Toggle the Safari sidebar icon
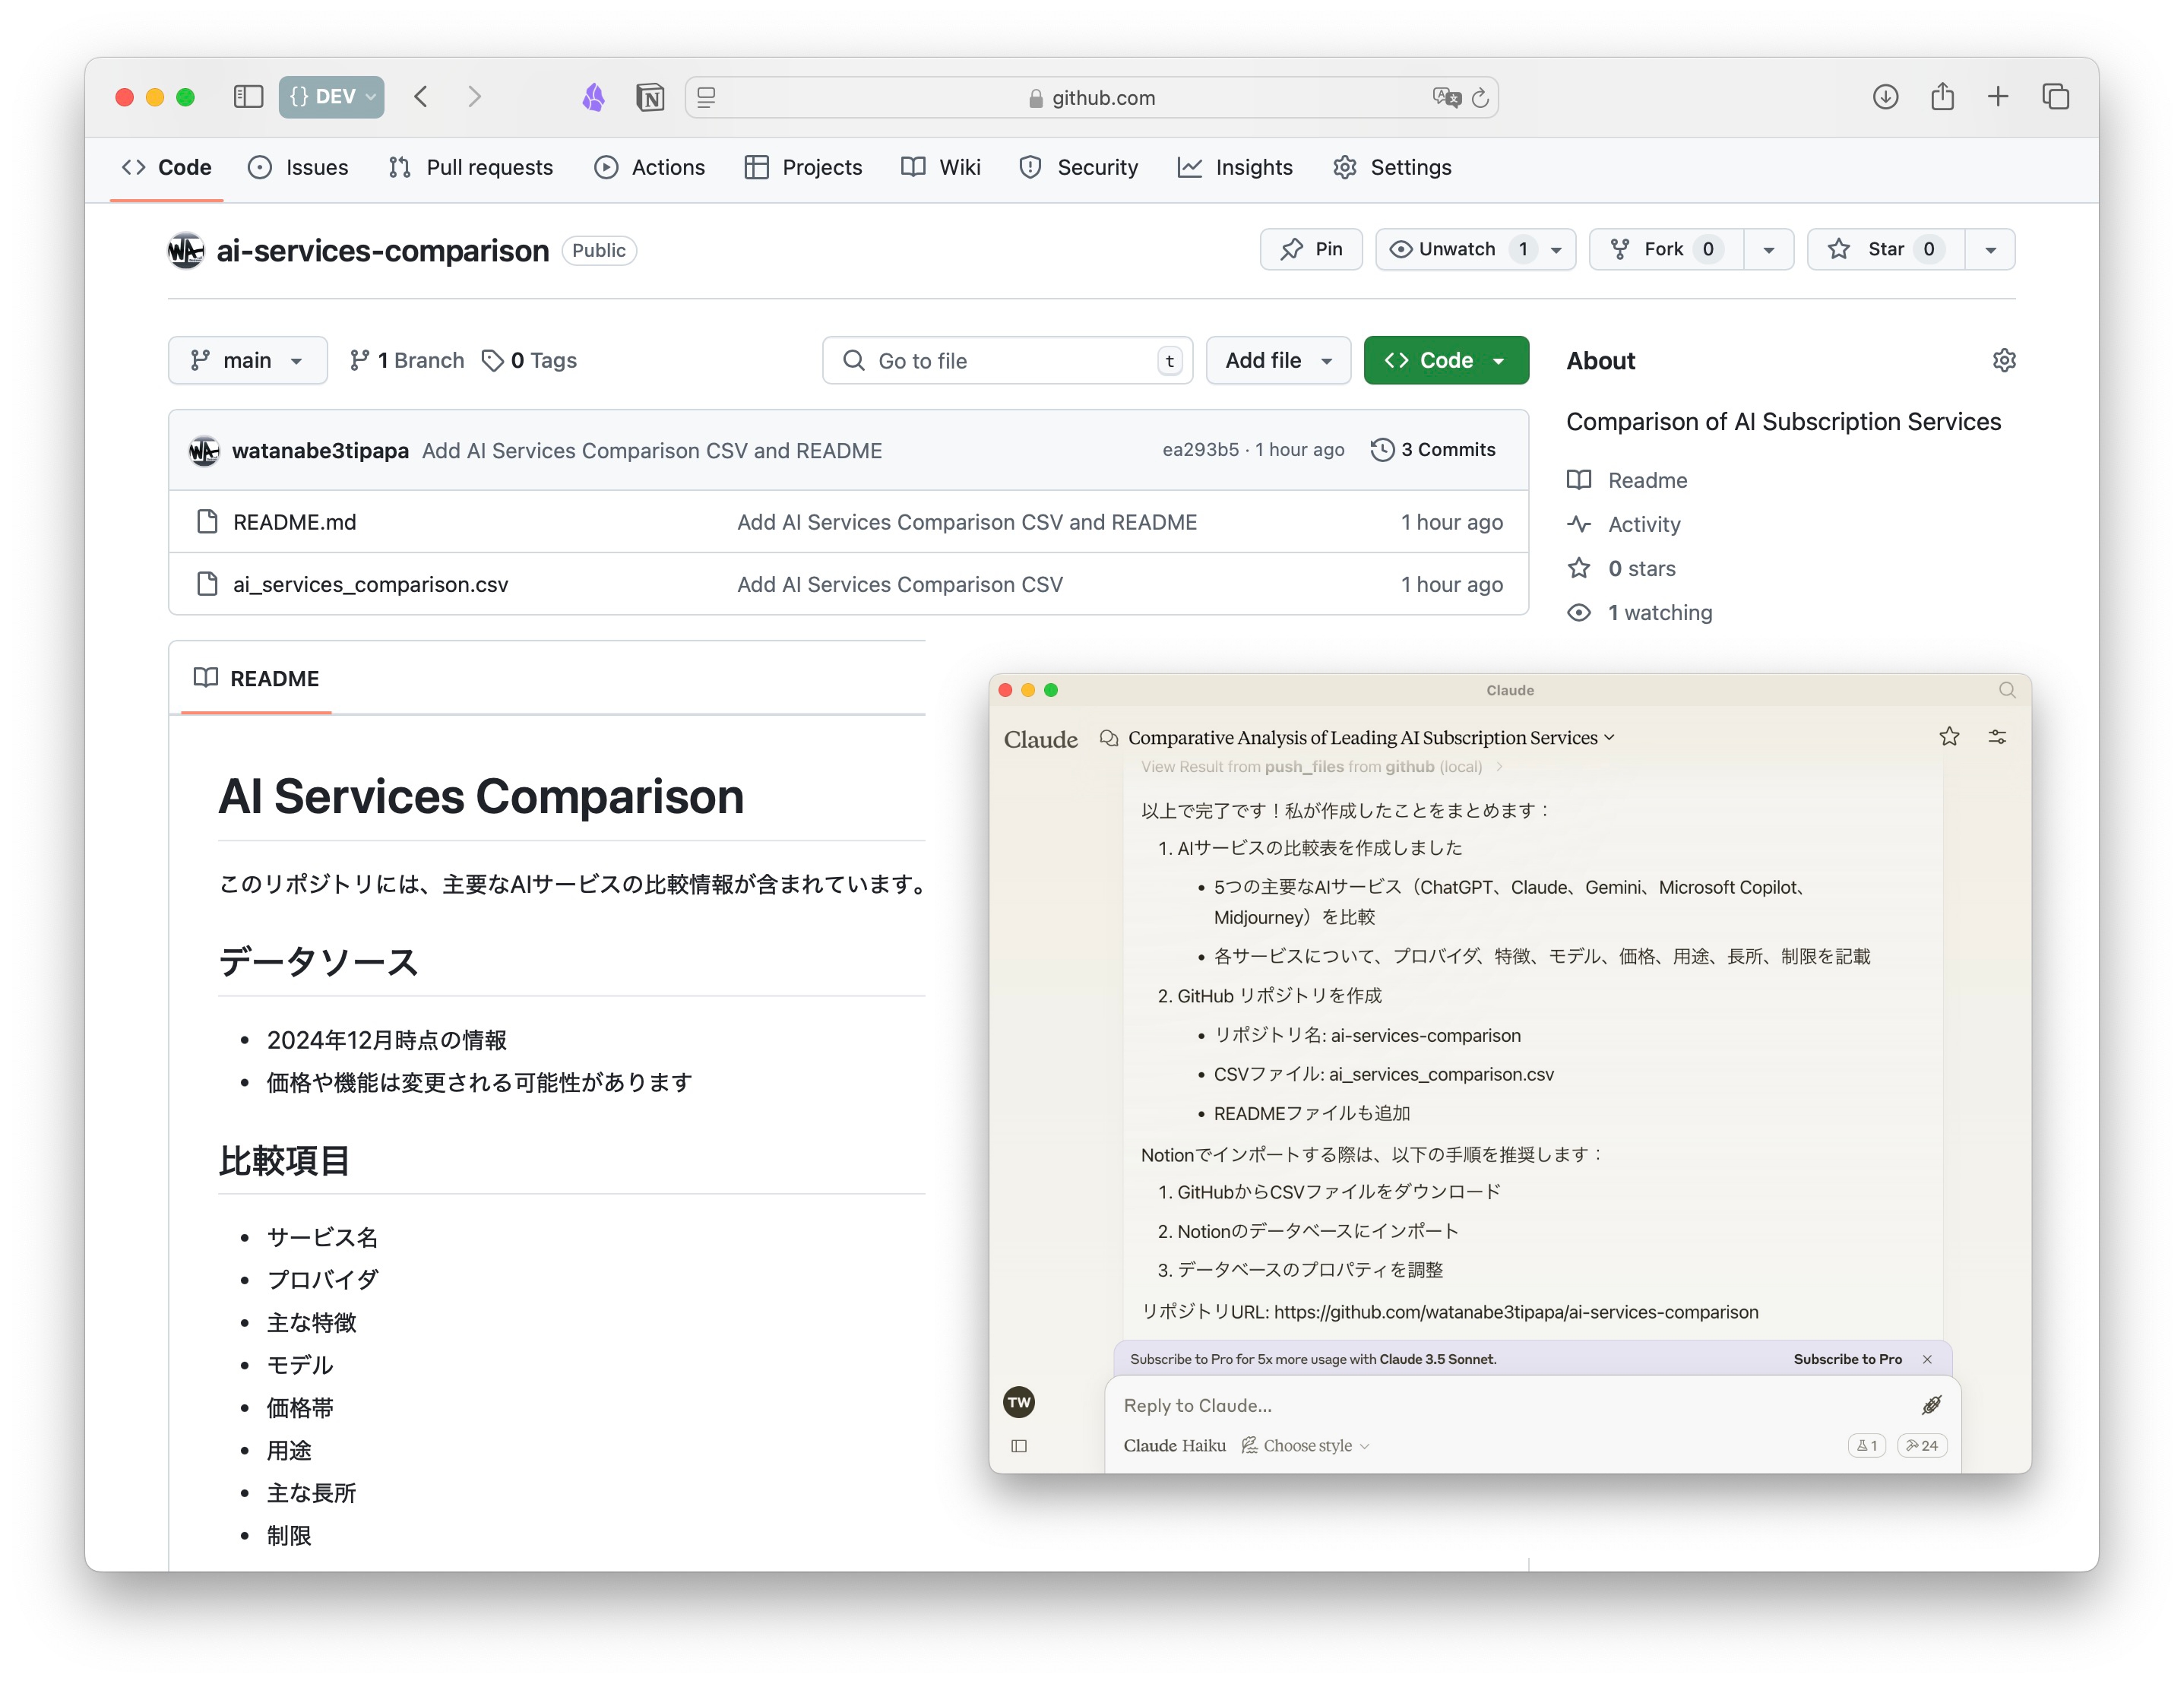The width and height of the screenshot is (2184, 1684). pyautogui.click(x=248, y=97)
